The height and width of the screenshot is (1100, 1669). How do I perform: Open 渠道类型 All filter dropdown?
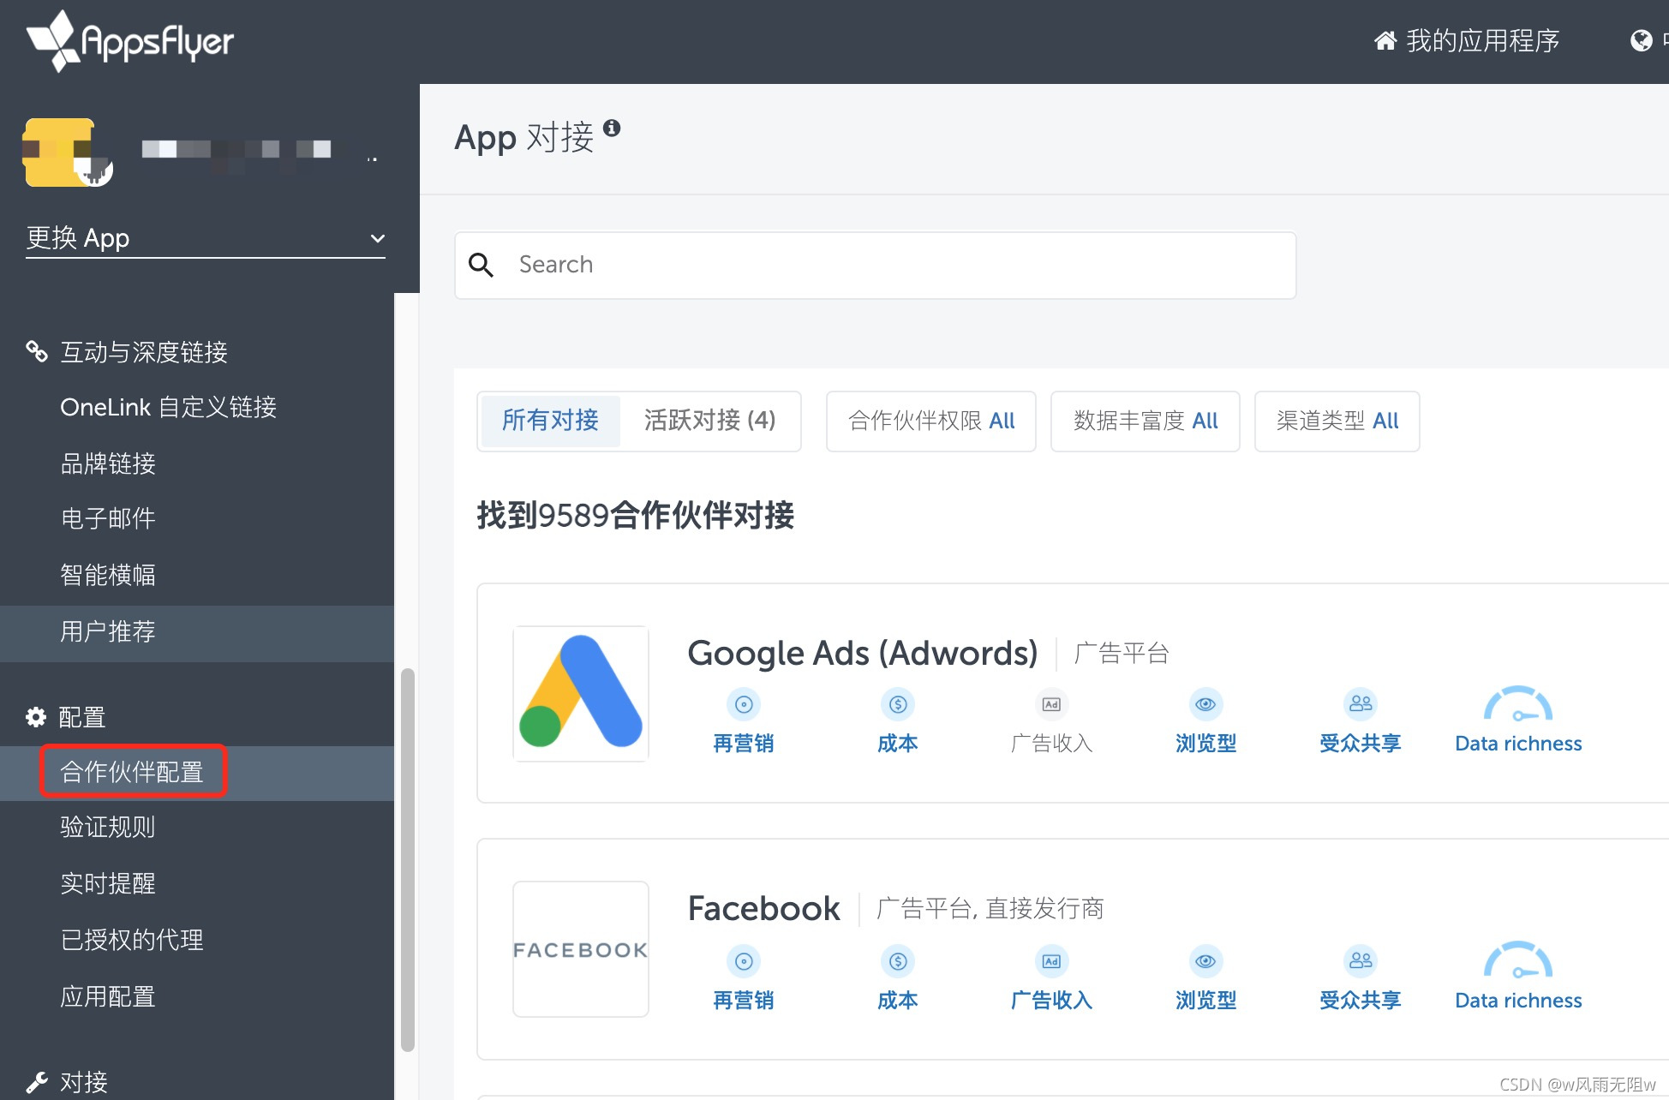1337,421
